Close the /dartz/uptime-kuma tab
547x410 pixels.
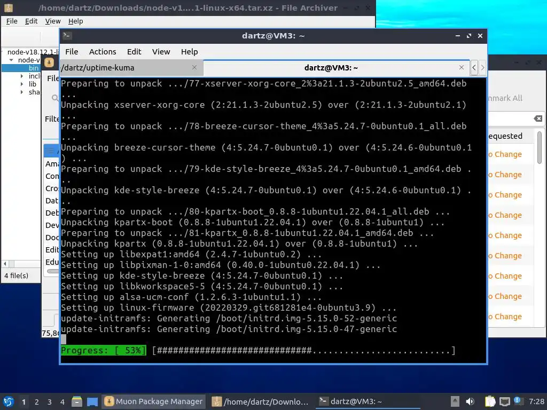click(x=194, y=67)
